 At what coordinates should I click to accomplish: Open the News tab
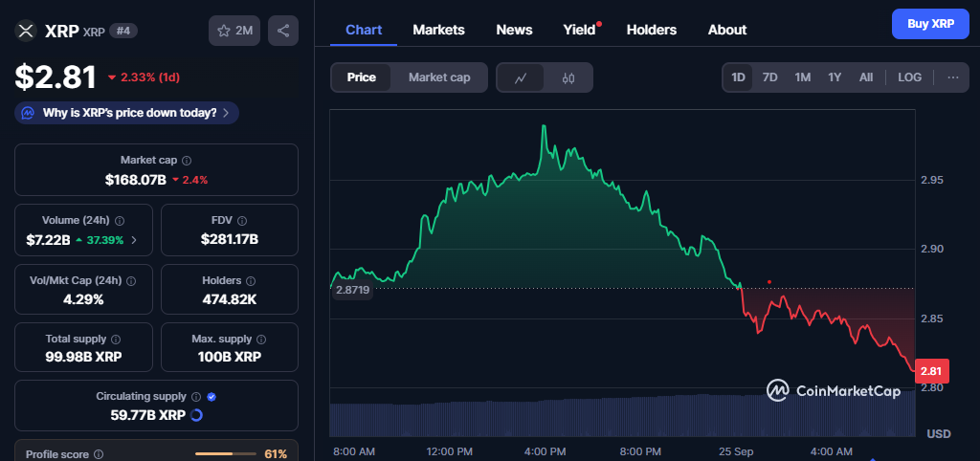tap(514, 30)
